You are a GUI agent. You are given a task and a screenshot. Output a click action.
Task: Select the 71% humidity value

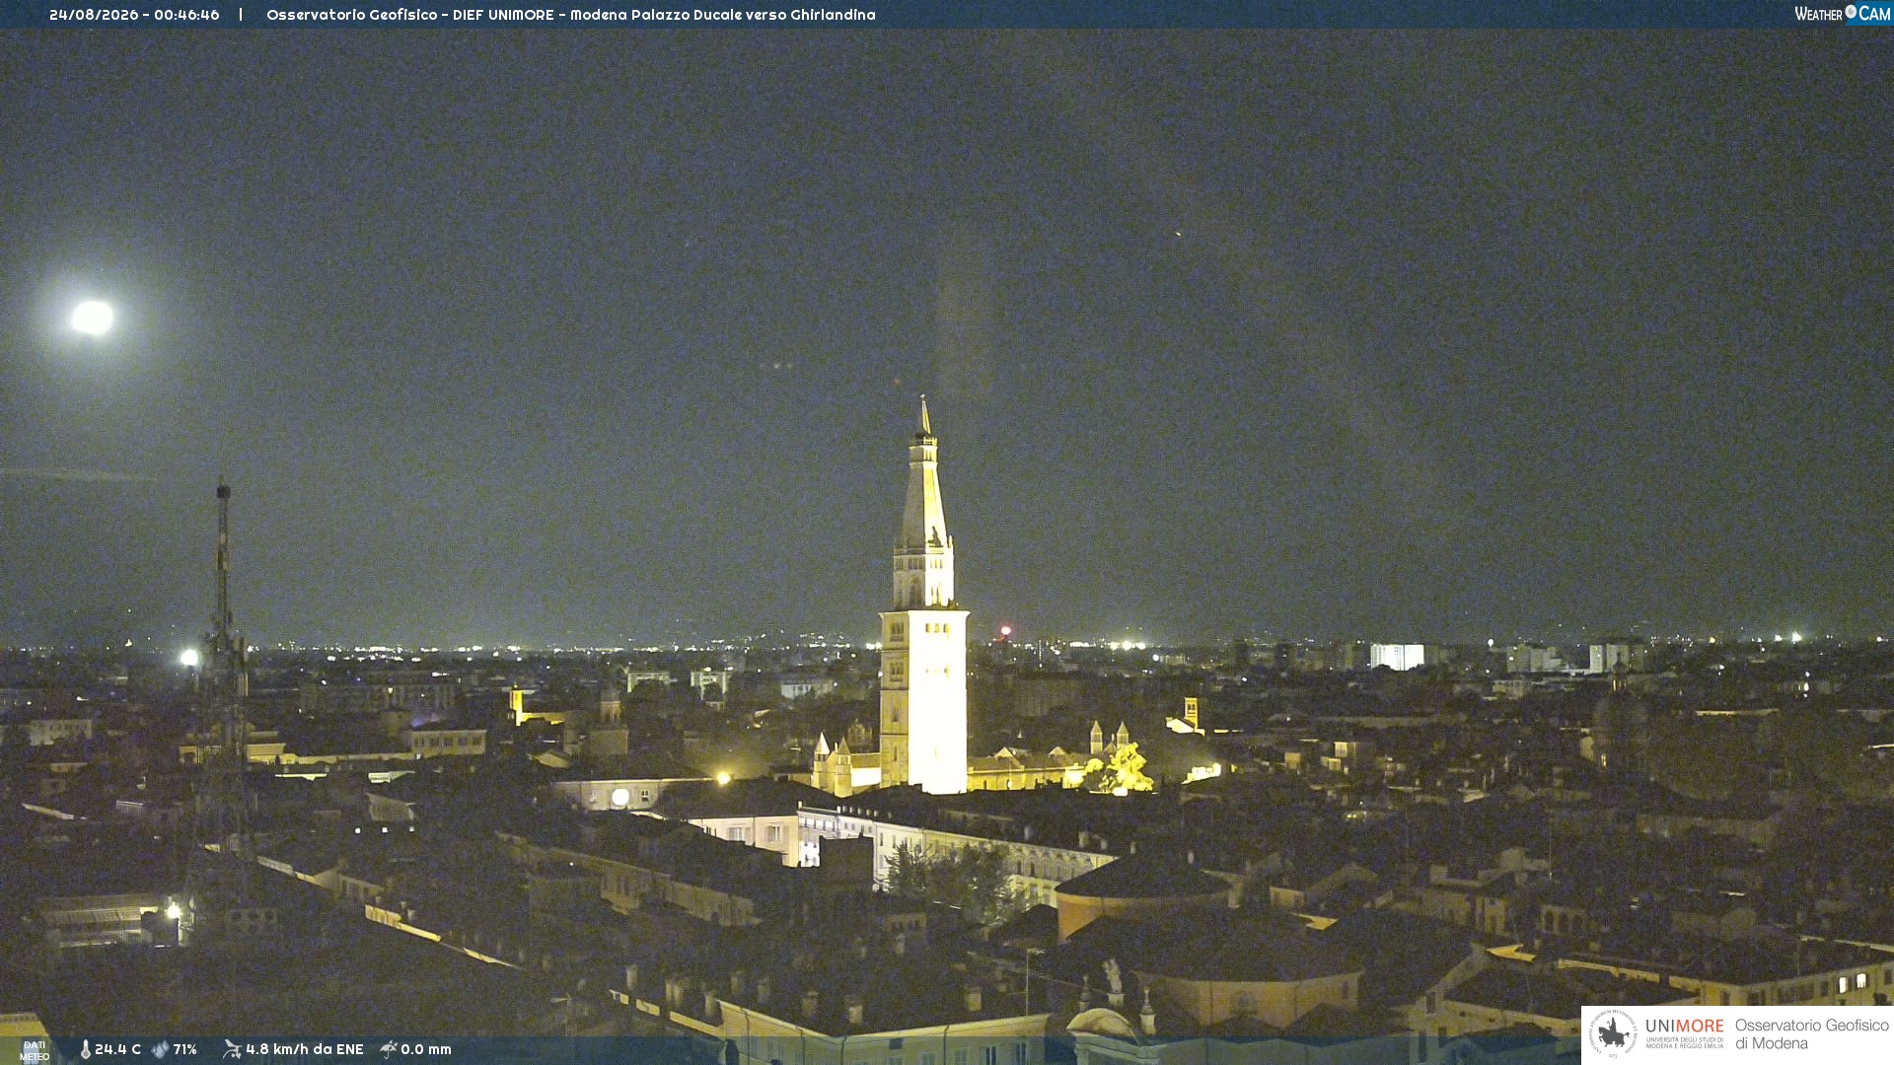tap(184, 1049)
